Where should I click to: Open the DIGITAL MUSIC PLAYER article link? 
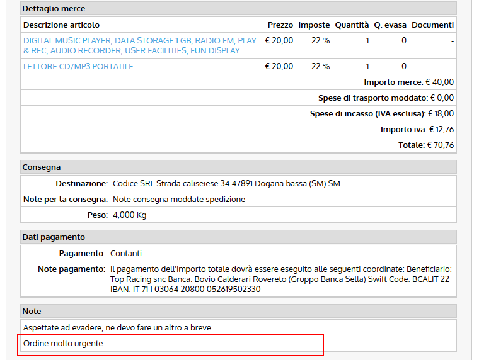(x=140, y=45)
